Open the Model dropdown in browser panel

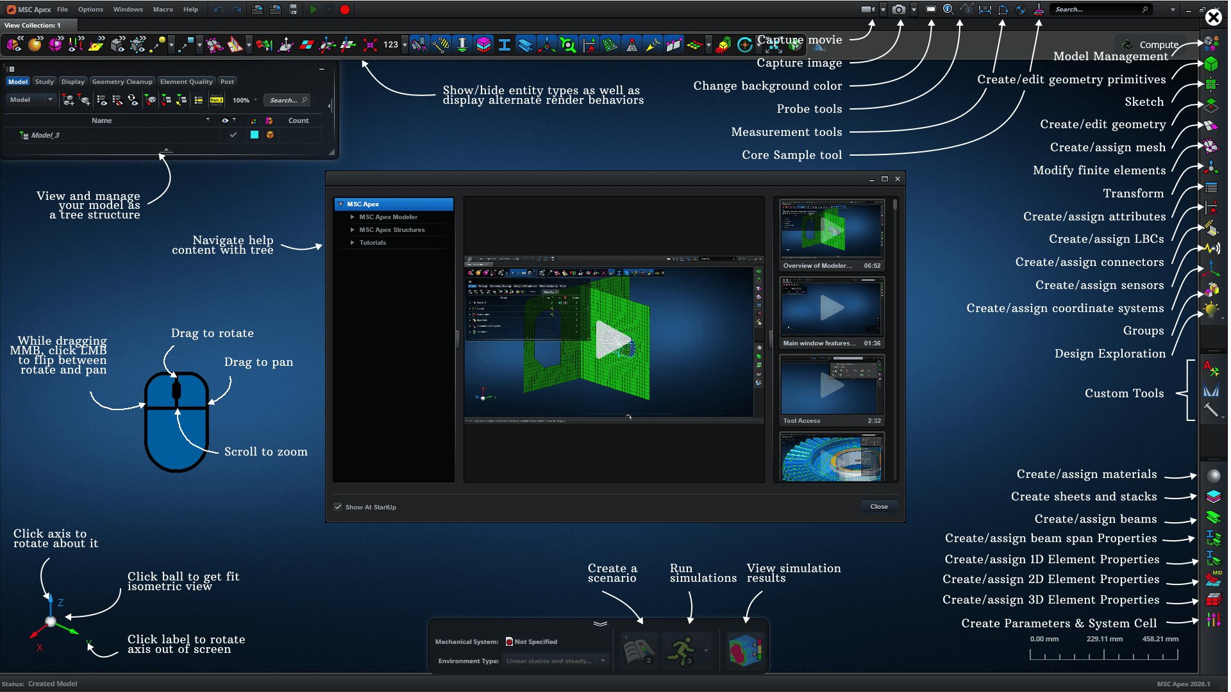point(31,100)
